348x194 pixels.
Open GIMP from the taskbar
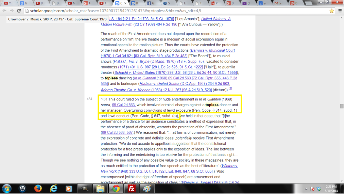(x=85, y=189)
